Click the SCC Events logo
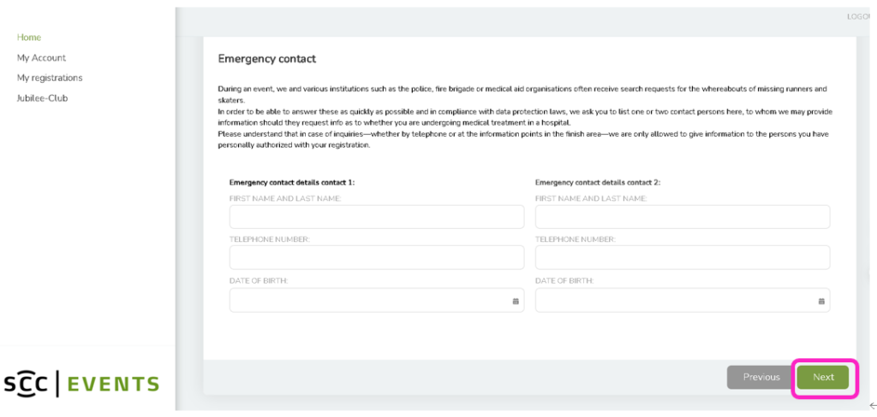Screen dimensions: 877x417 point(81,384)
